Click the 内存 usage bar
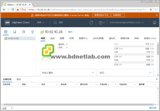Viewport: 160px width, 111px height. pyautogui.click(x=134, y=54)
